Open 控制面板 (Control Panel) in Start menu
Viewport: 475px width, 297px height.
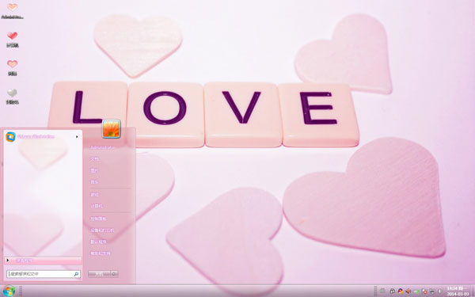tap(98, 219)
